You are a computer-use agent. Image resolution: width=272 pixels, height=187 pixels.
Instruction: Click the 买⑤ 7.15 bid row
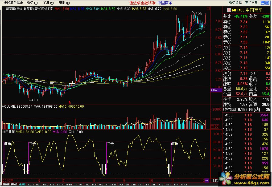coord(247,68)
